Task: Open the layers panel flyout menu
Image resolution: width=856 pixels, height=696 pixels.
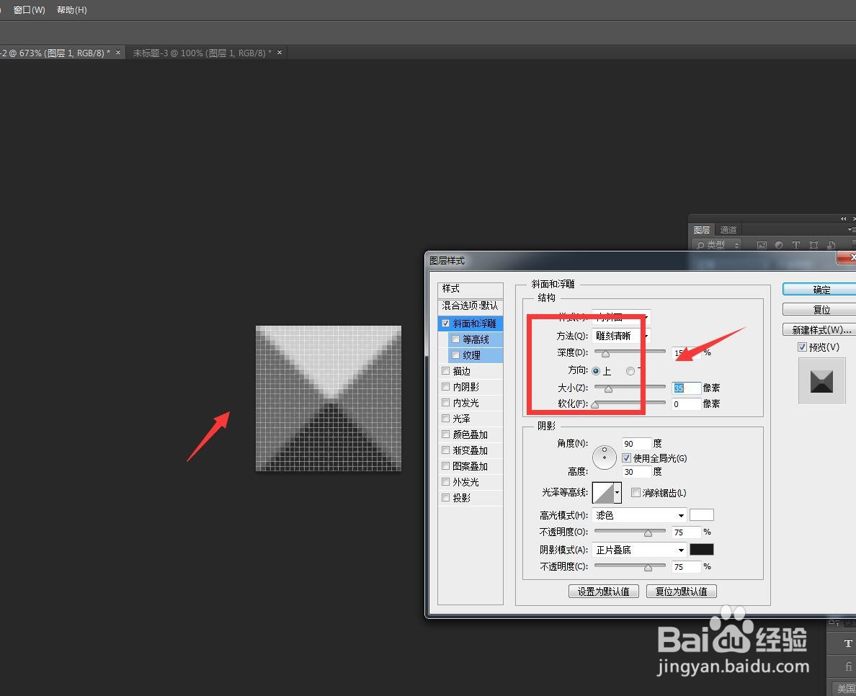Action: (x=851, y=229)
